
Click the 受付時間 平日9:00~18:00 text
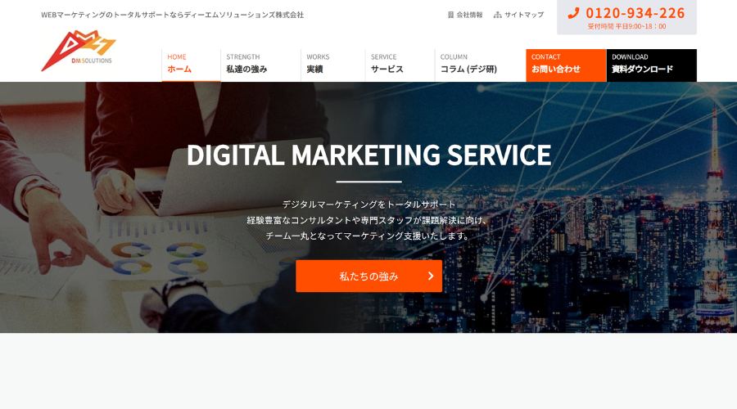pyautogui.click(x=626, y=26)
